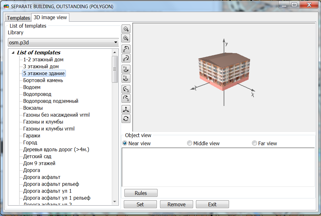The image size is (321, 216).
Task: Switch to the Templates tab
Action: [x=18, y=18]
